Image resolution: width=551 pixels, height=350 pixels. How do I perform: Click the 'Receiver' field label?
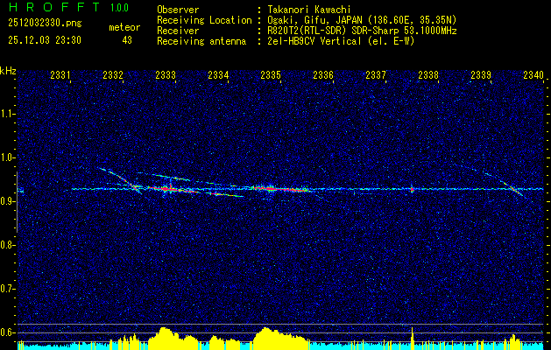[178, 31]
